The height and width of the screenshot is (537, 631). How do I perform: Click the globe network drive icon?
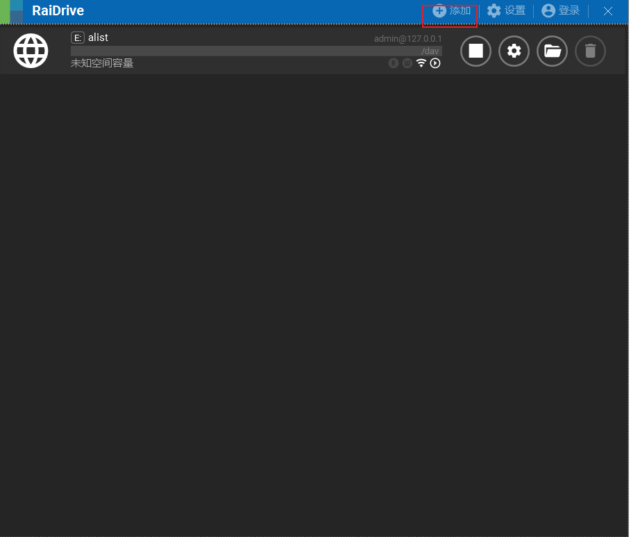click(x=31, y=50)
